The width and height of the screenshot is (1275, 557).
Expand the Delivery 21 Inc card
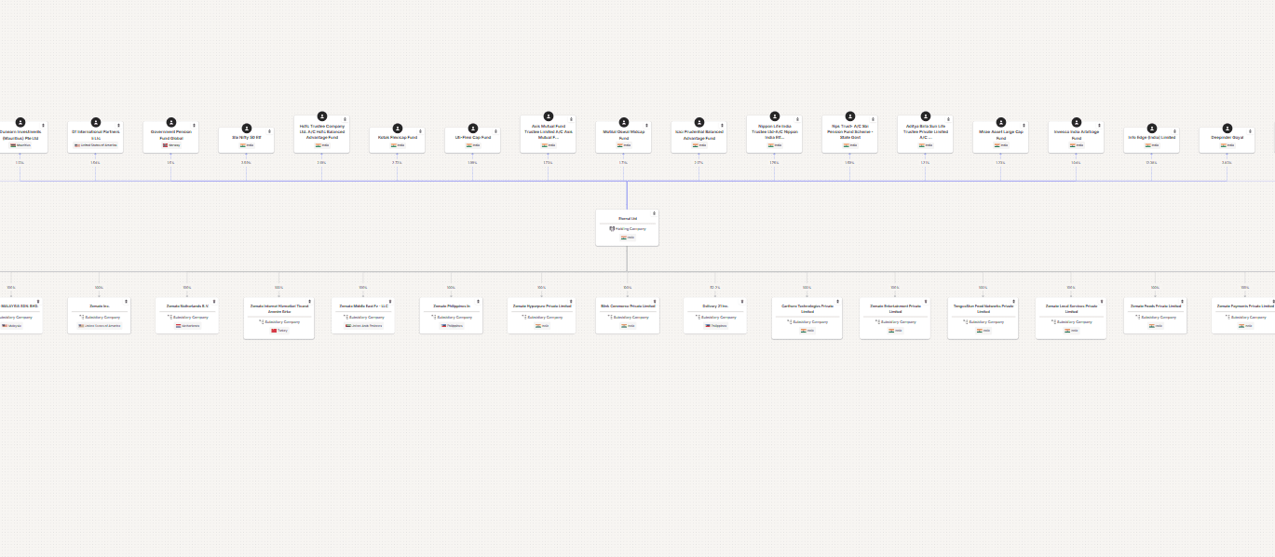pos(741,302)
